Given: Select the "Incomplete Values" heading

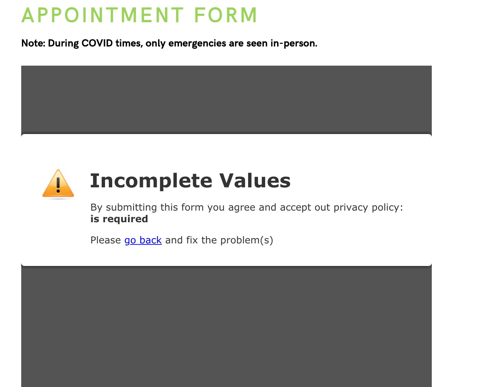Looking at the screenshot, I should tap(190, 181).
